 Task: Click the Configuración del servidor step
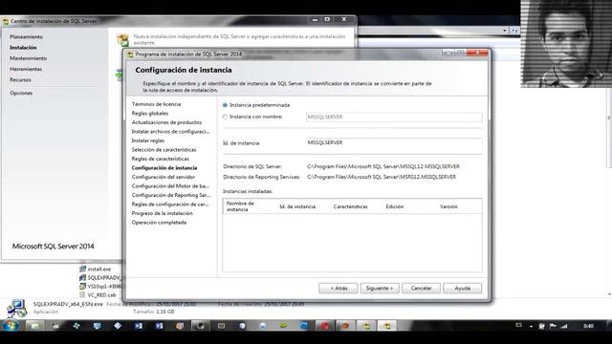click(x=164, y=177)
